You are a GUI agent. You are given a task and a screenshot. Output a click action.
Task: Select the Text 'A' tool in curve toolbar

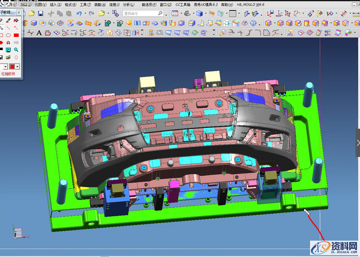39,33
